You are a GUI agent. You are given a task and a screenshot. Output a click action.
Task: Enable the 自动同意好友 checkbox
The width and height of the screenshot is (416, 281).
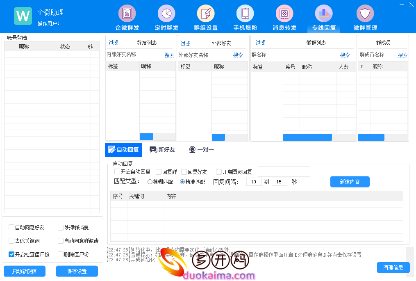tap(11, 228)
